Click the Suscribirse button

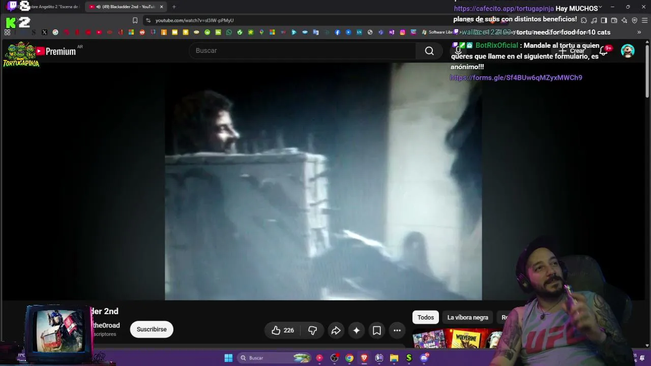coord(152,329)
